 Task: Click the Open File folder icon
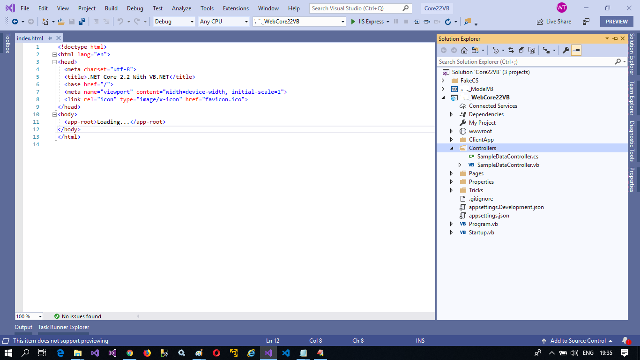(x=61, y=22)
